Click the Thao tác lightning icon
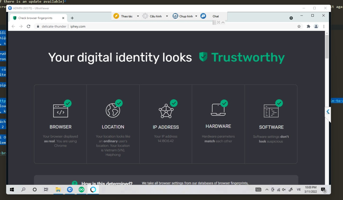The image size is (343, 200). [116, 16]
